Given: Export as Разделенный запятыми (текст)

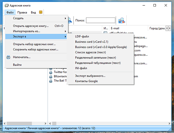Looking at the screenshot, I should coord(101,58).
